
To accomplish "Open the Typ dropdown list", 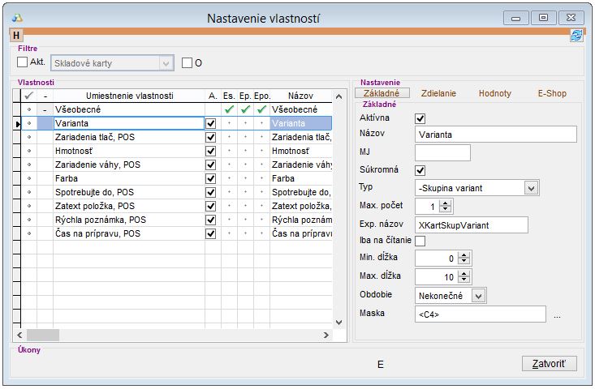I will [x=531, y=188].
